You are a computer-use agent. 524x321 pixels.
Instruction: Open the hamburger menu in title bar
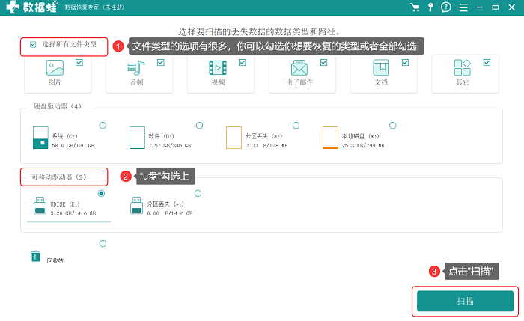463,7
